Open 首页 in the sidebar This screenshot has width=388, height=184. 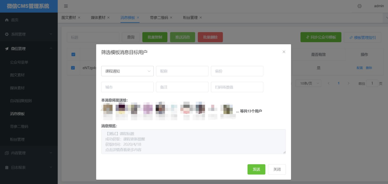[x=29, y=20]
